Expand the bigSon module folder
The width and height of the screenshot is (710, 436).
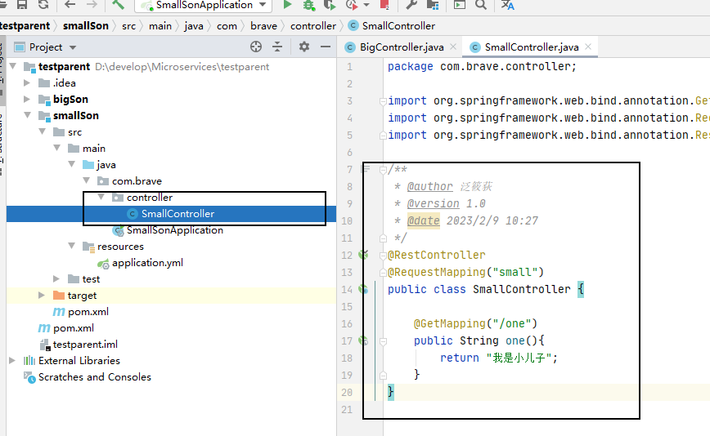point(27,100)
